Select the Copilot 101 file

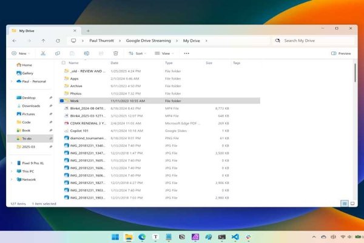[160, 131]
